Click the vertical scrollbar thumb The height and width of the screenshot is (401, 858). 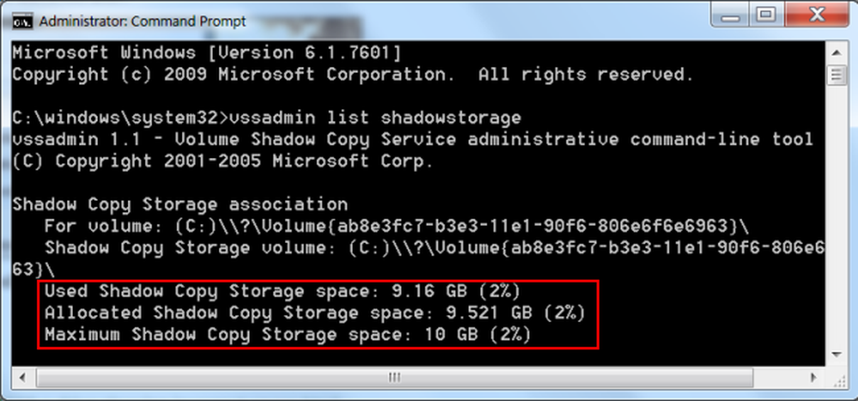[836, 75]
